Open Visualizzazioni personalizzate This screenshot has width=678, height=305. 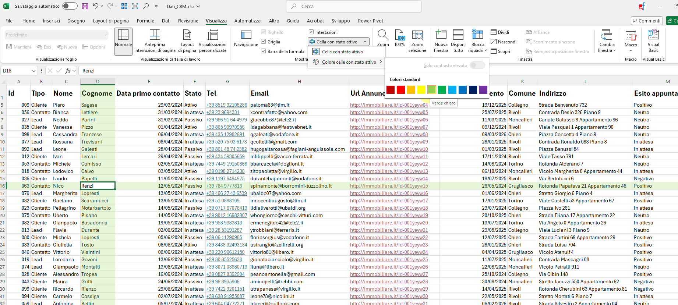(x=213, y=41)
